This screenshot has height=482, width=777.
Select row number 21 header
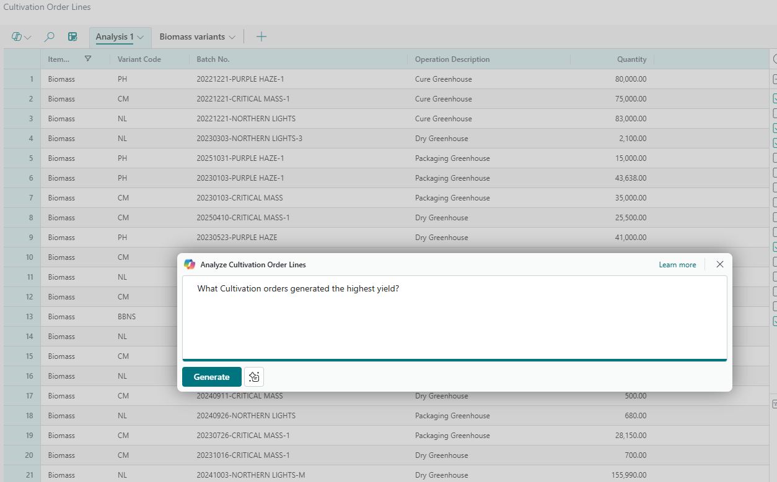click(22, 475)
